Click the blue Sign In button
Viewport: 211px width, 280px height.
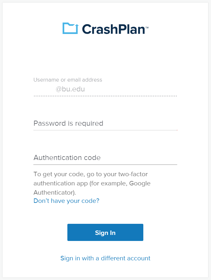point(105,232)
